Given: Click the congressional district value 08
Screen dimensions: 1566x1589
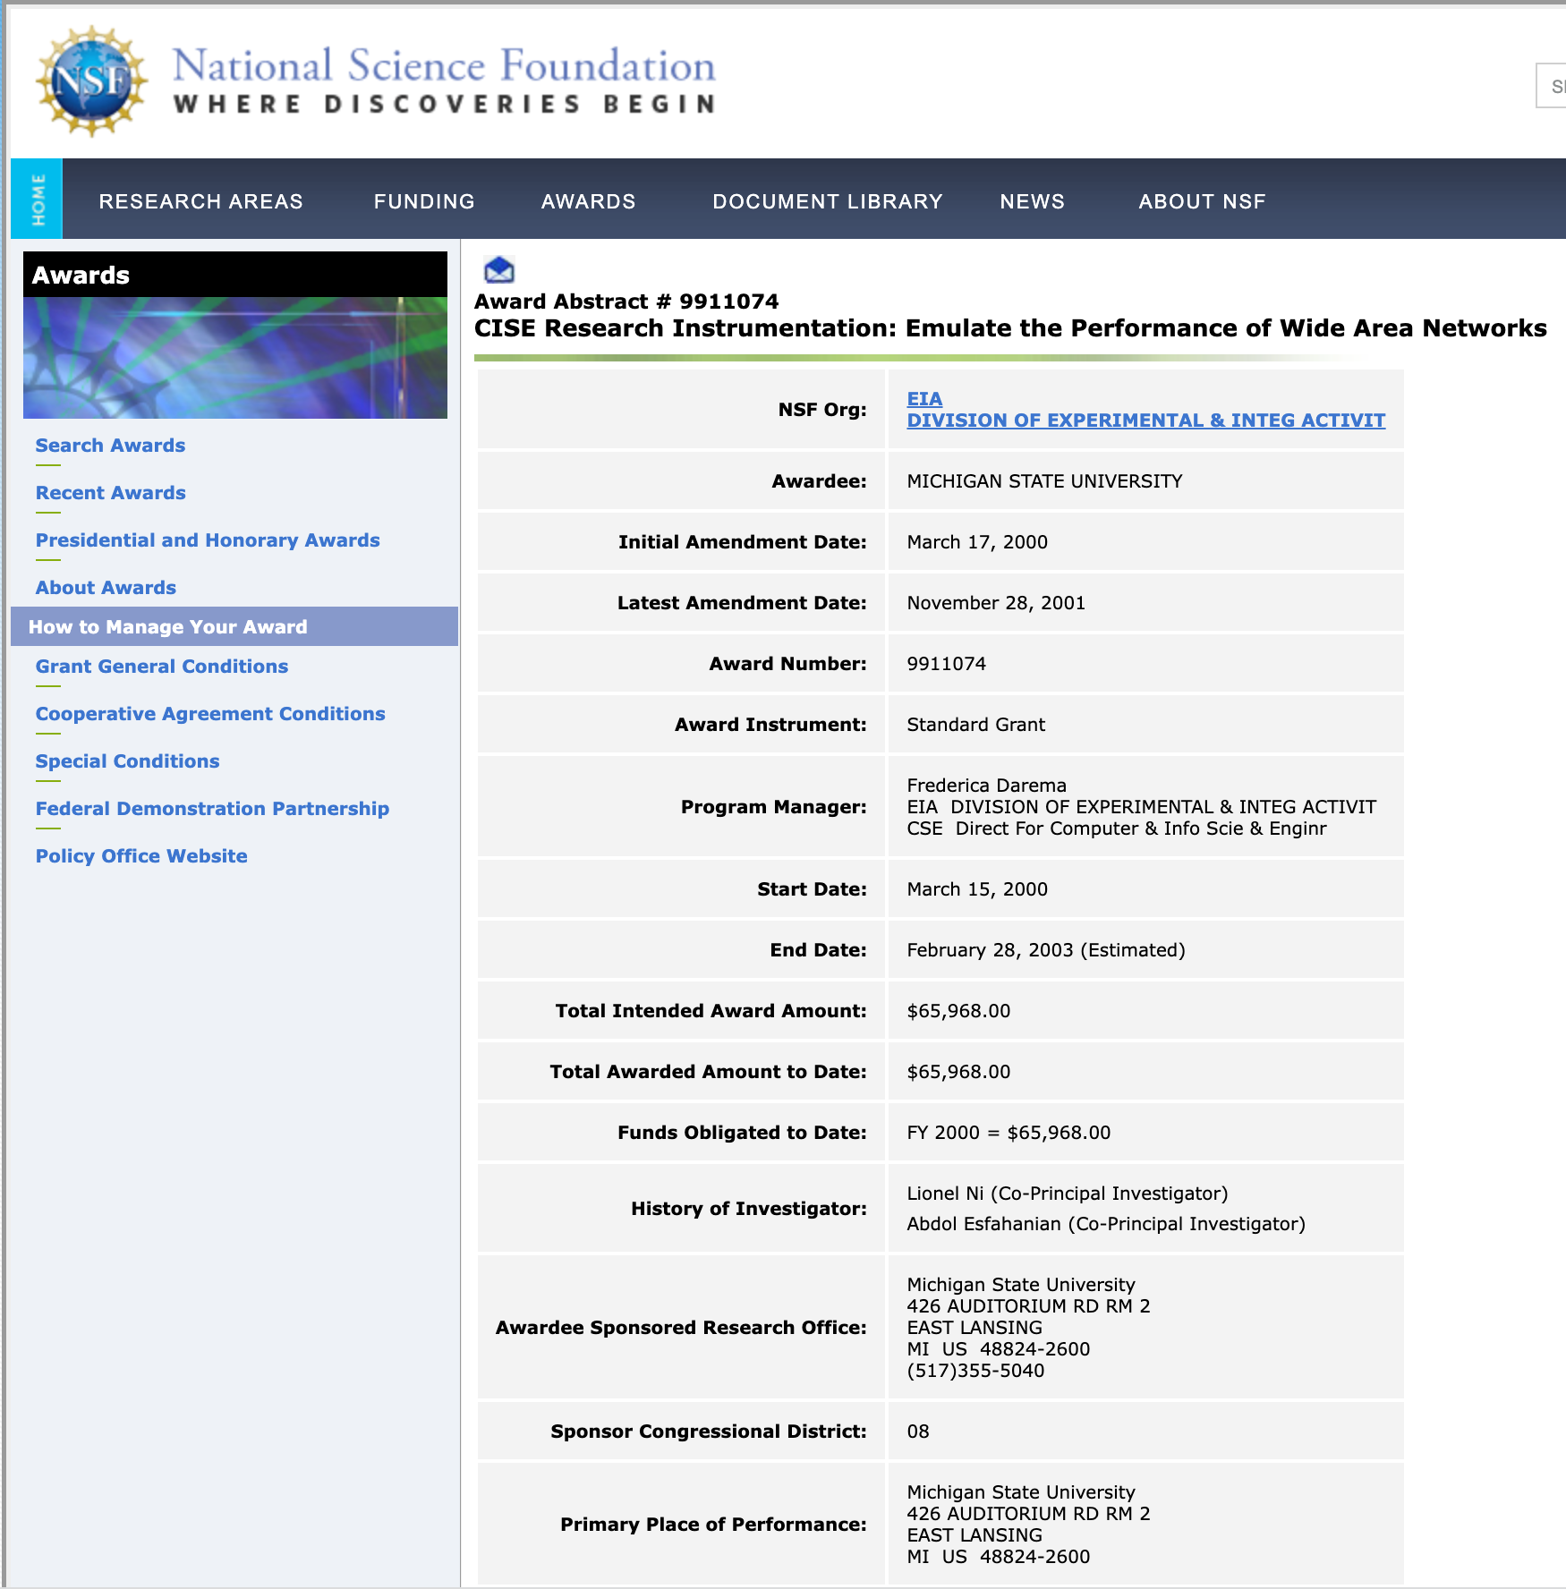Looking at the screenshot, I should 918,1432.
